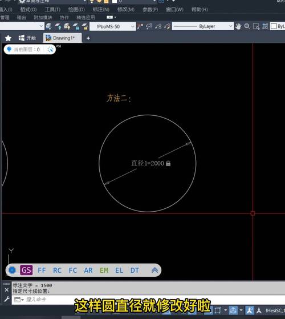Activate the RC shortcut button
Image resolution: width=285 pixels, height=319 pixels.
[x=57, y=270]
